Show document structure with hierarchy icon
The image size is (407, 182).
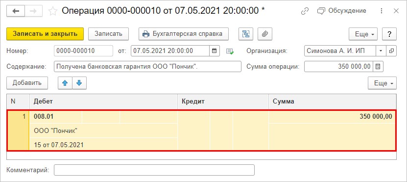click(x=245, y=34)
